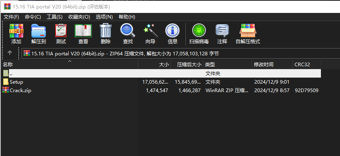Click the WinRAR icon in title bar
Image resolution: width=340 pixels, height=156 pixels.
(7, 6)
